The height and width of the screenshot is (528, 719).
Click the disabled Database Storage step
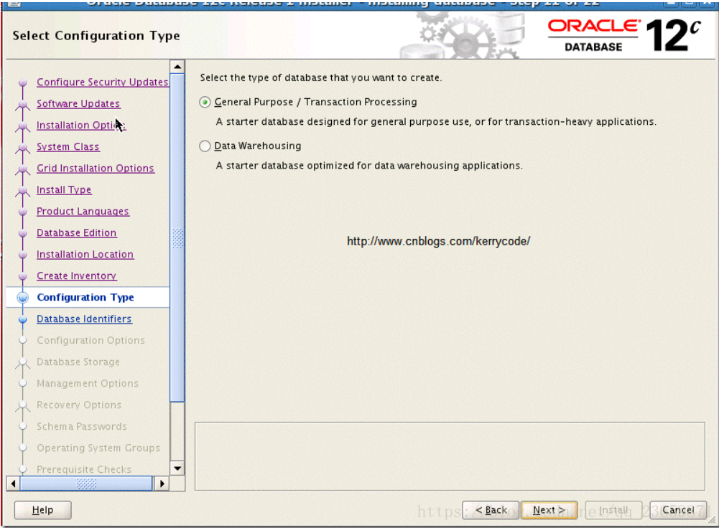(x=78, y=362)
